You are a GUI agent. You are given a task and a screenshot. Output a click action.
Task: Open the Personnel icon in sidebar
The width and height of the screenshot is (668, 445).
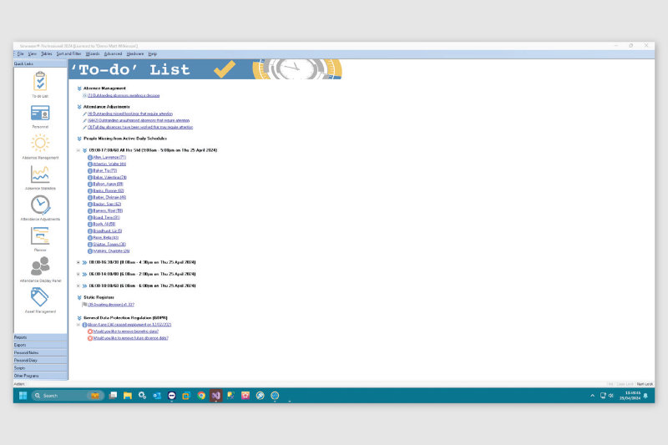(x=40, y=114)
